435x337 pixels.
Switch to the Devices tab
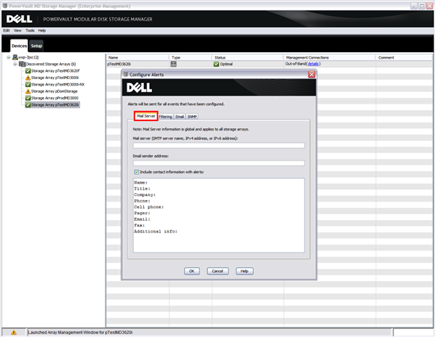[19, 46]
